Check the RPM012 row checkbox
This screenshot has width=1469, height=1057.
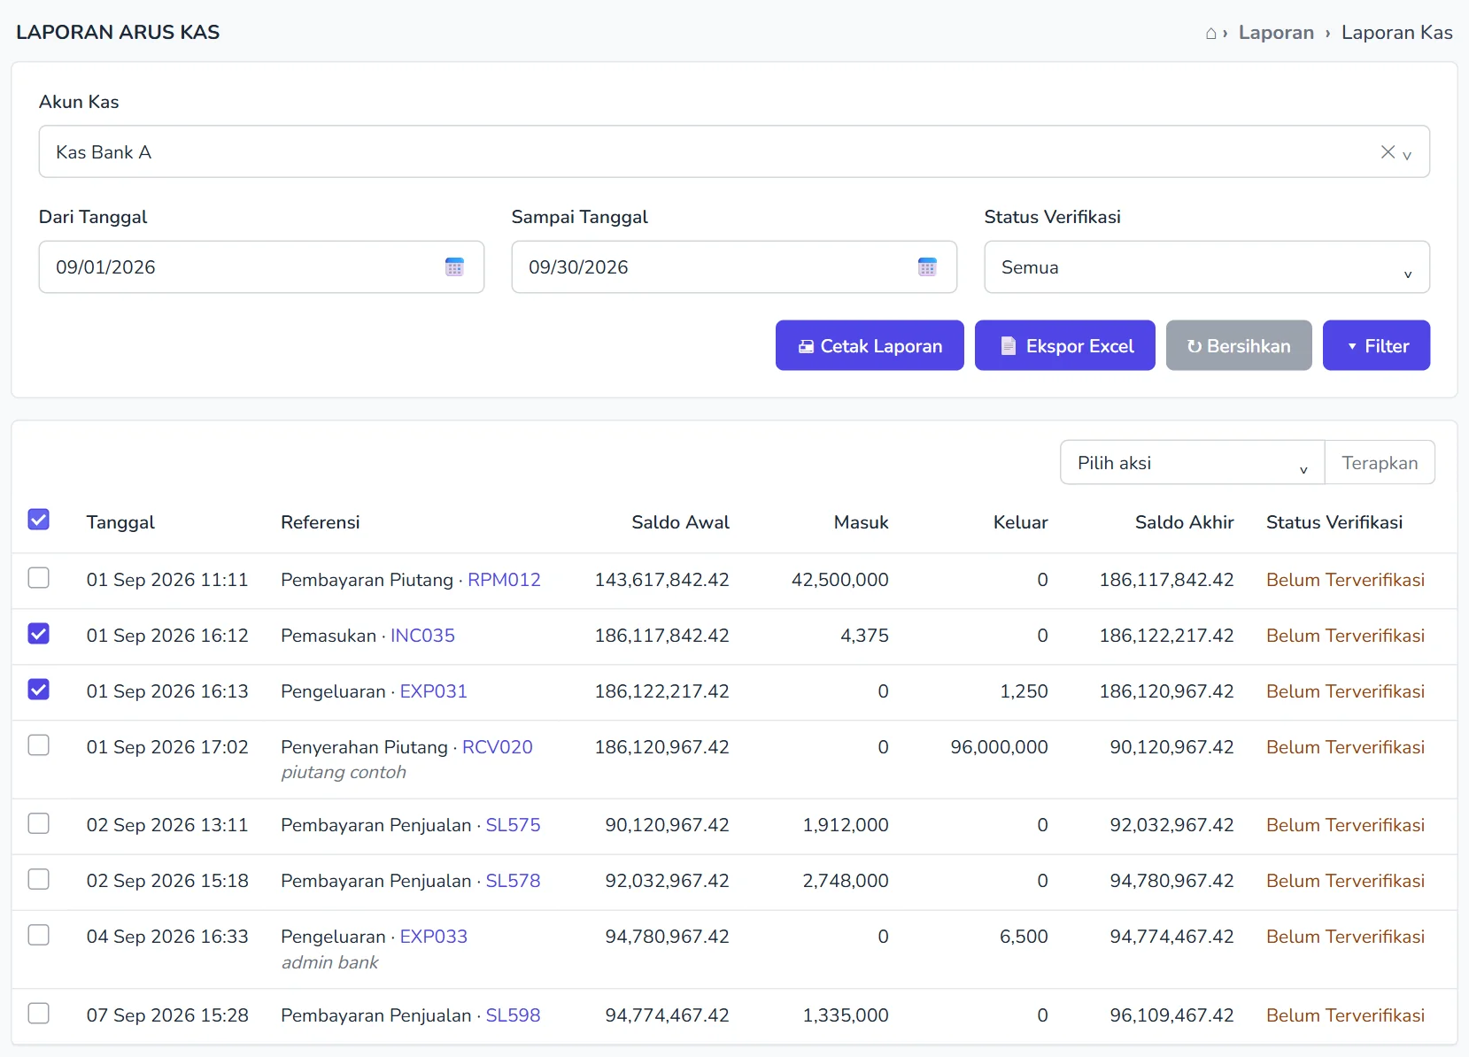[38, 578]
